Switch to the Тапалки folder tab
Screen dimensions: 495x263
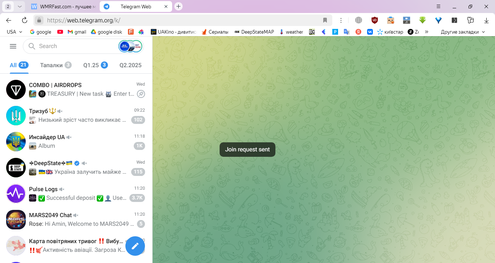pyautogui.click(x=56, y=65)
